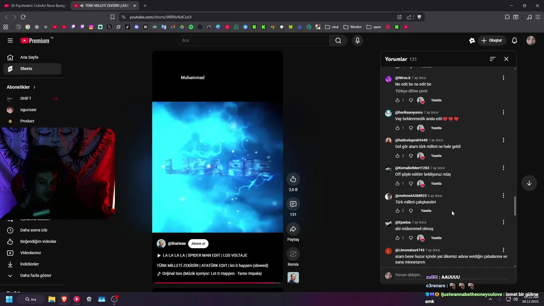The height and width of the screenshot is (306, 544).
Task: Focus the Ara search field
Action: (253, 40)
